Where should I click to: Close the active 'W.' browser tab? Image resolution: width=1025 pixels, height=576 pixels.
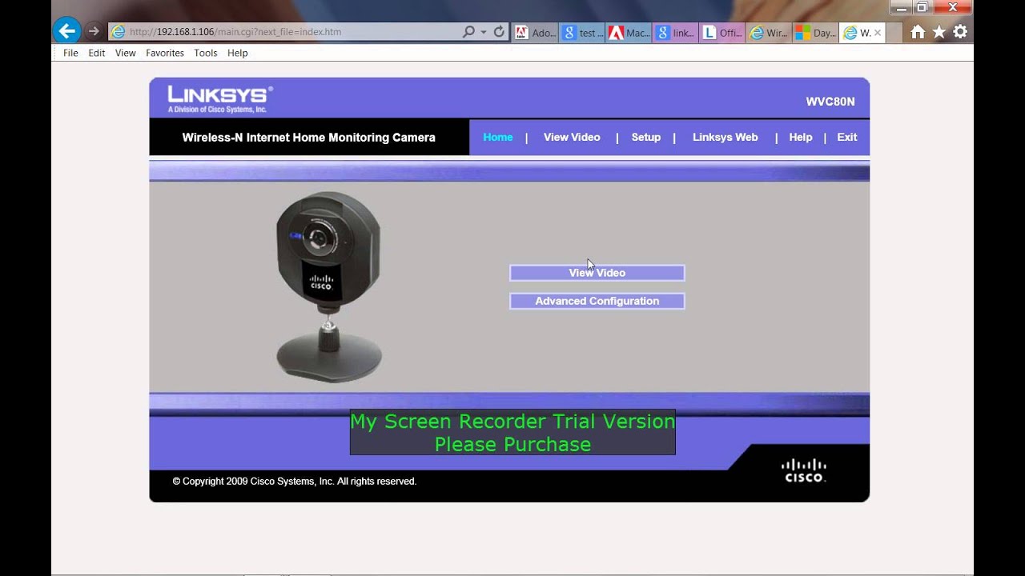point(878,33)
